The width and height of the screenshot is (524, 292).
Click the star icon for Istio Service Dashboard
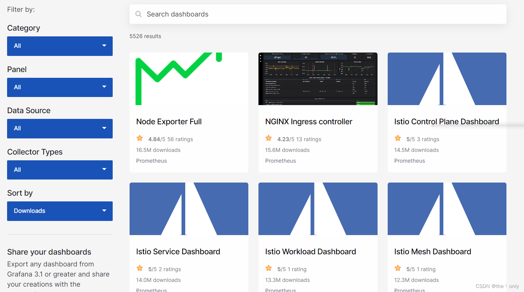pyautogui.click(x=140, y=268)
